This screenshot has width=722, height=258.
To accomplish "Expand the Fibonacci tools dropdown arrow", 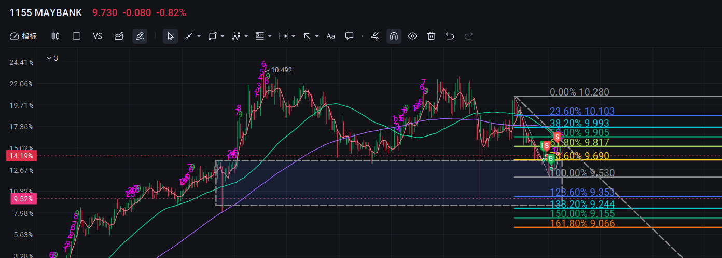I will tap(270, 36).
